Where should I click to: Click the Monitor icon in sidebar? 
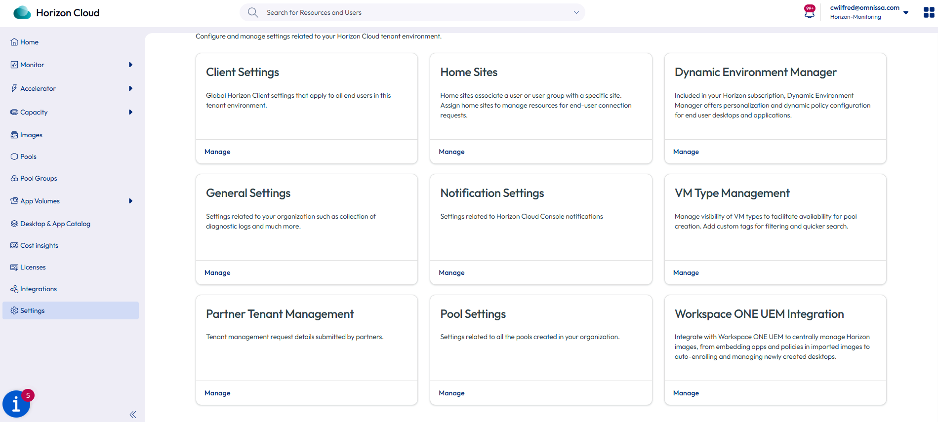click(x=14, y=65)
